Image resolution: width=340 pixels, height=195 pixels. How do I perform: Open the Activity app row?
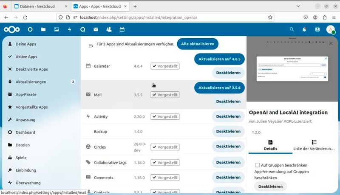pyautogui.click(x=164, y=116)
